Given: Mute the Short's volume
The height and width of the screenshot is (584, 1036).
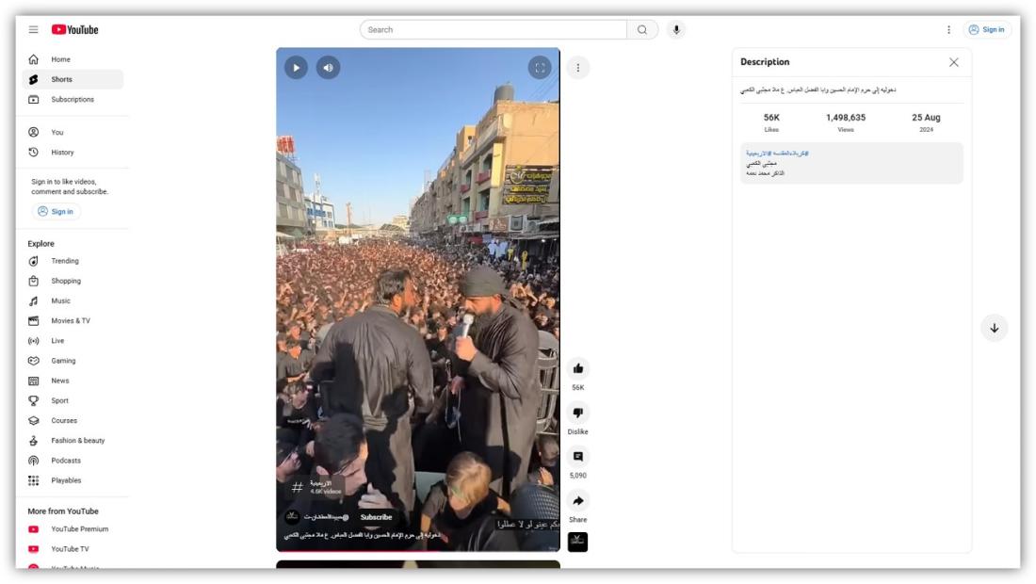Looking at the screenshot, I should pyautogui.click(x=329, y=68).
